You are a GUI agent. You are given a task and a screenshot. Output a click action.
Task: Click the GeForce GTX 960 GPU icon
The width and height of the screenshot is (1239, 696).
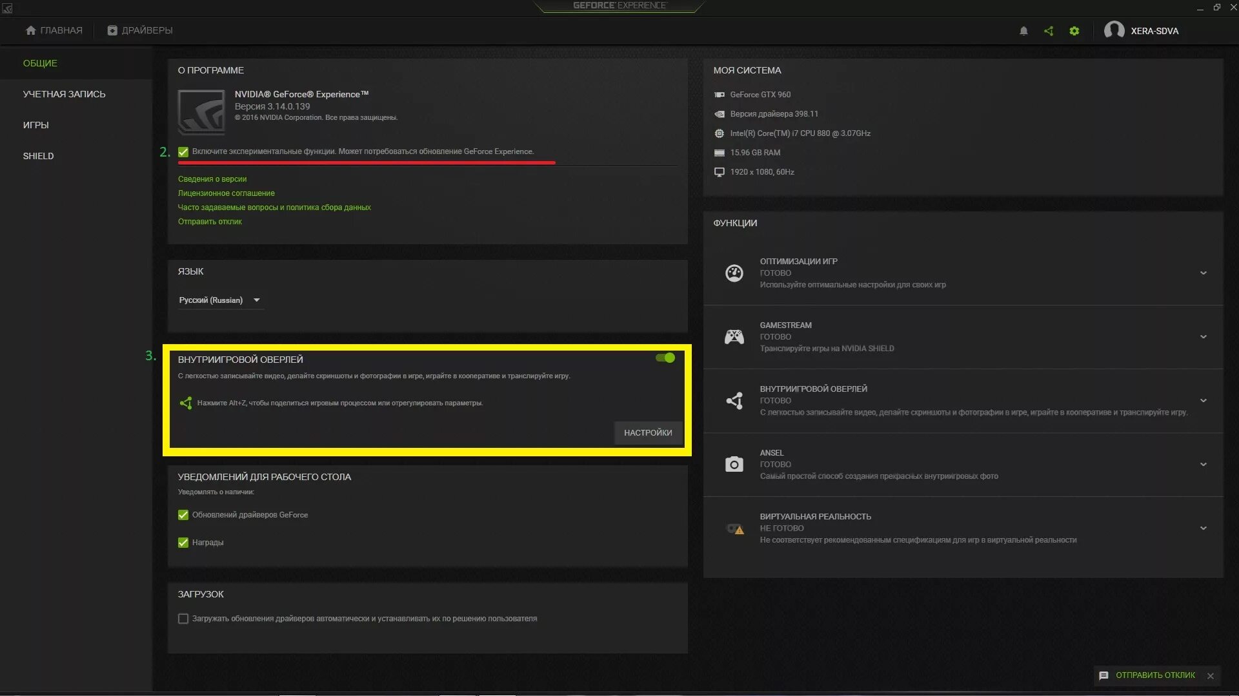point(720,94)
